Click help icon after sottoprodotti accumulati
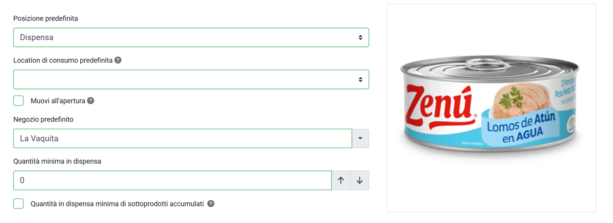 pos(211,204)
